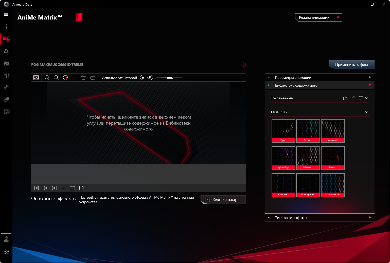The image size is (390, 263).
Task: Select the Meteor animation thumbnail
Action: click(308, 158)
